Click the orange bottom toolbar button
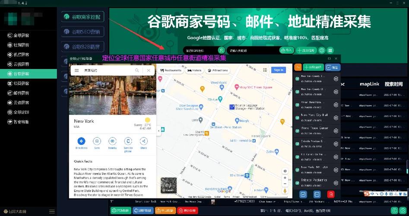The width and height of the screenshot is (409, 216). [165, 210]
